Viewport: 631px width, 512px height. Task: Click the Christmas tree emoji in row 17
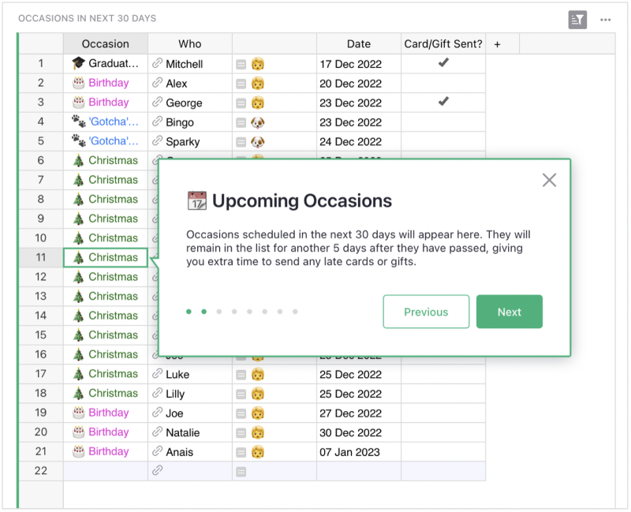(x=77, y=373)
